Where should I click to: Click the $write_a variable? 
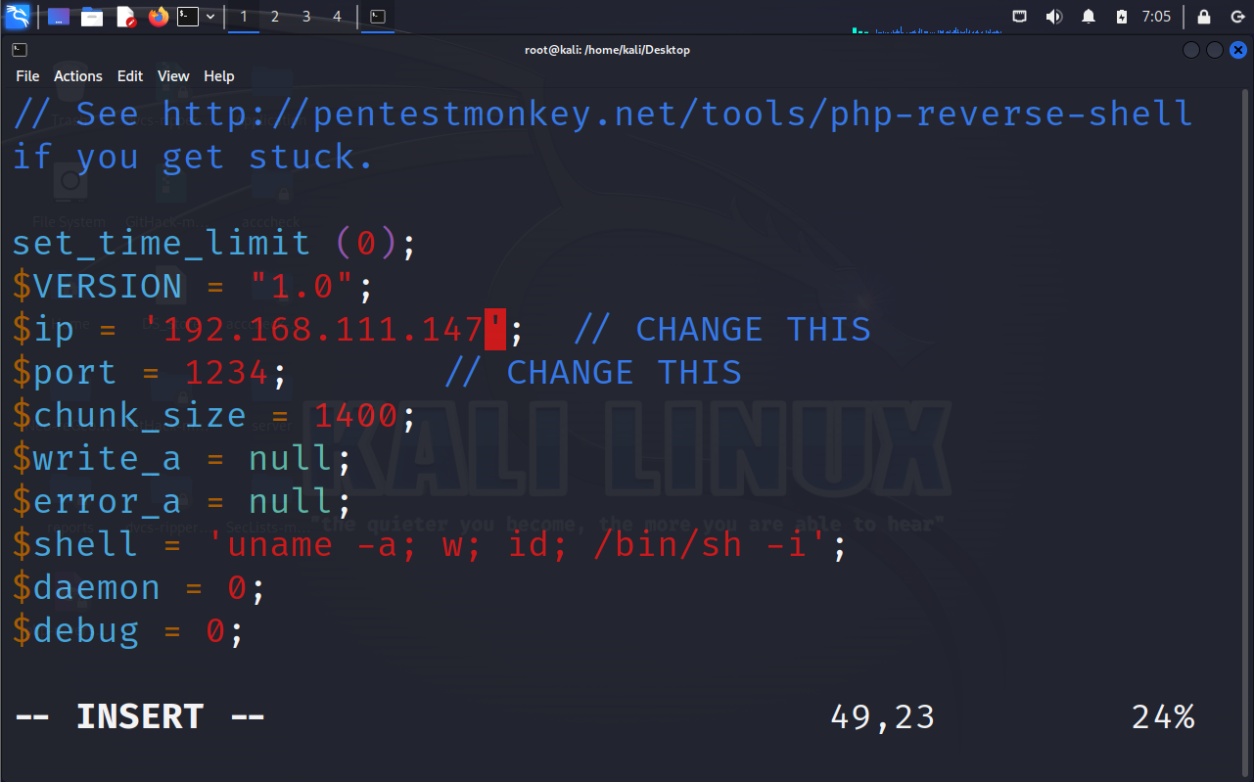[97, 458]
